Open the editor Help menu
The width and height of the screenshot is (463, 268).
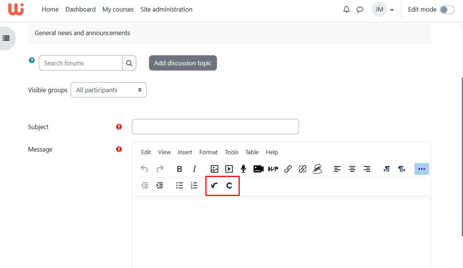[272, 152]
